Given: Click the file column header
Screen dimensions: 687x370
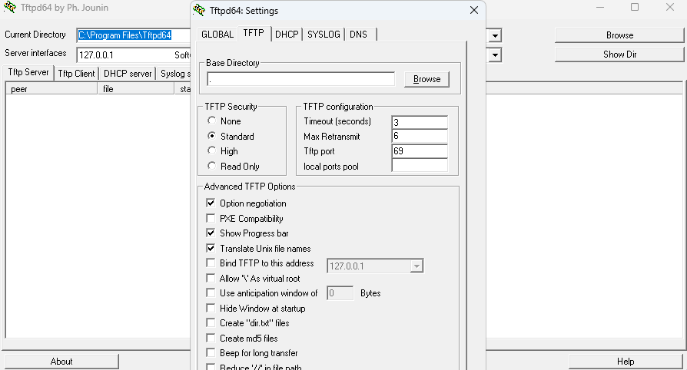Looking at the screenshot, I should [x=136, y=89].
